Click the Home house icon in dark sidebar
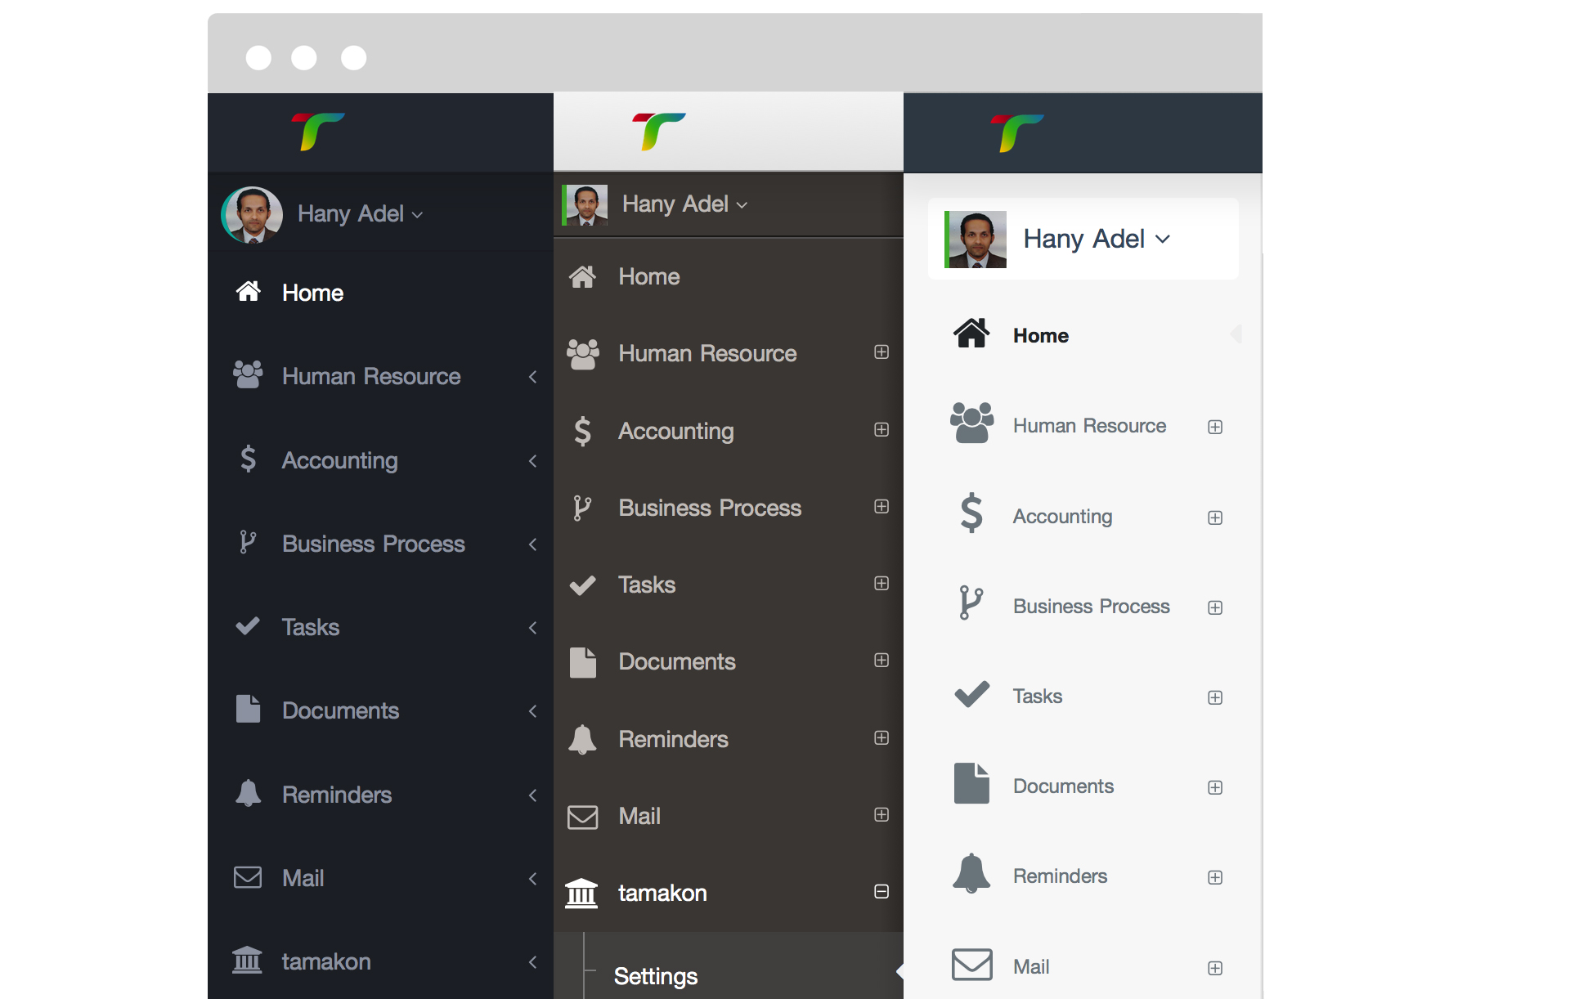Screen dimensions: 1570x999 (249, 291)
